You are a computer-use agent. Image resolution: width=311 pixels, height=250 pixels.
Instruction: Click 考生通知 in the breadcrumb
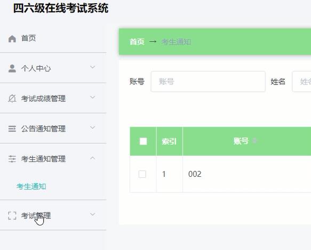[176, 42]
